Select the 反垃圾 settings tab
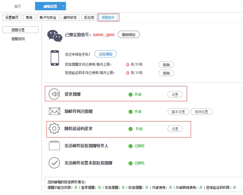 tap(89, 17)
